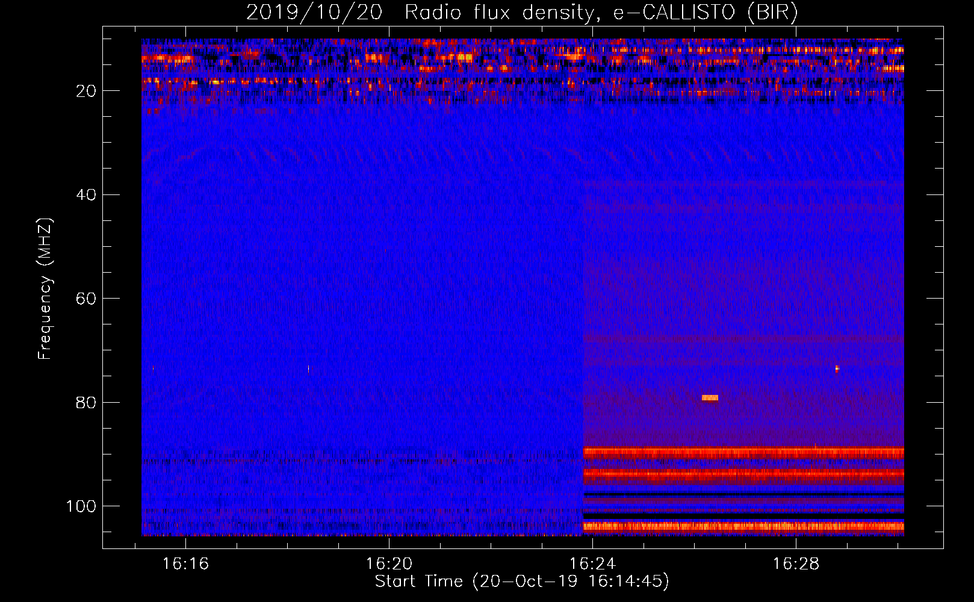
Task: Click the 60 frequency tick label
Action: click(87, 299)
